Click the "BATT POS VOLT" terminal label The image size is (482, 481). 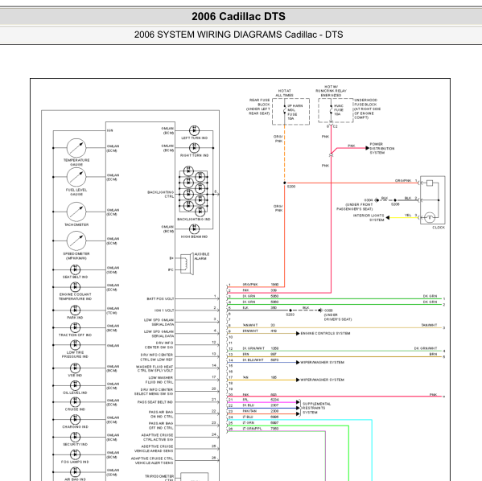coord(160,298)
